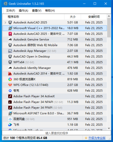Click the 升级为专业版 upgrade link
This screenshot has width=113, height=142.
click(97, 138)
